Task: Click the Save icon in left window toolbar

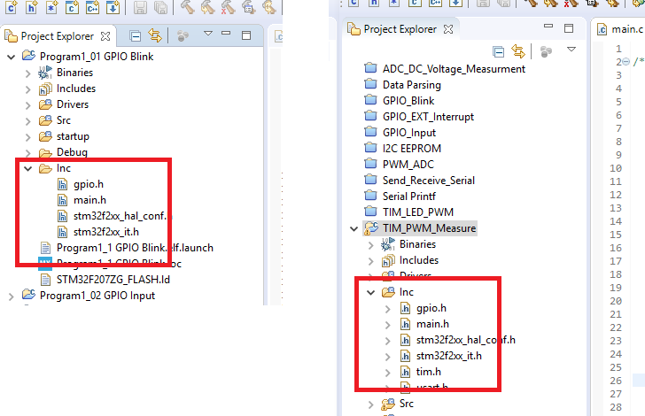Action: pyautogui.click(x=140, y=7)
